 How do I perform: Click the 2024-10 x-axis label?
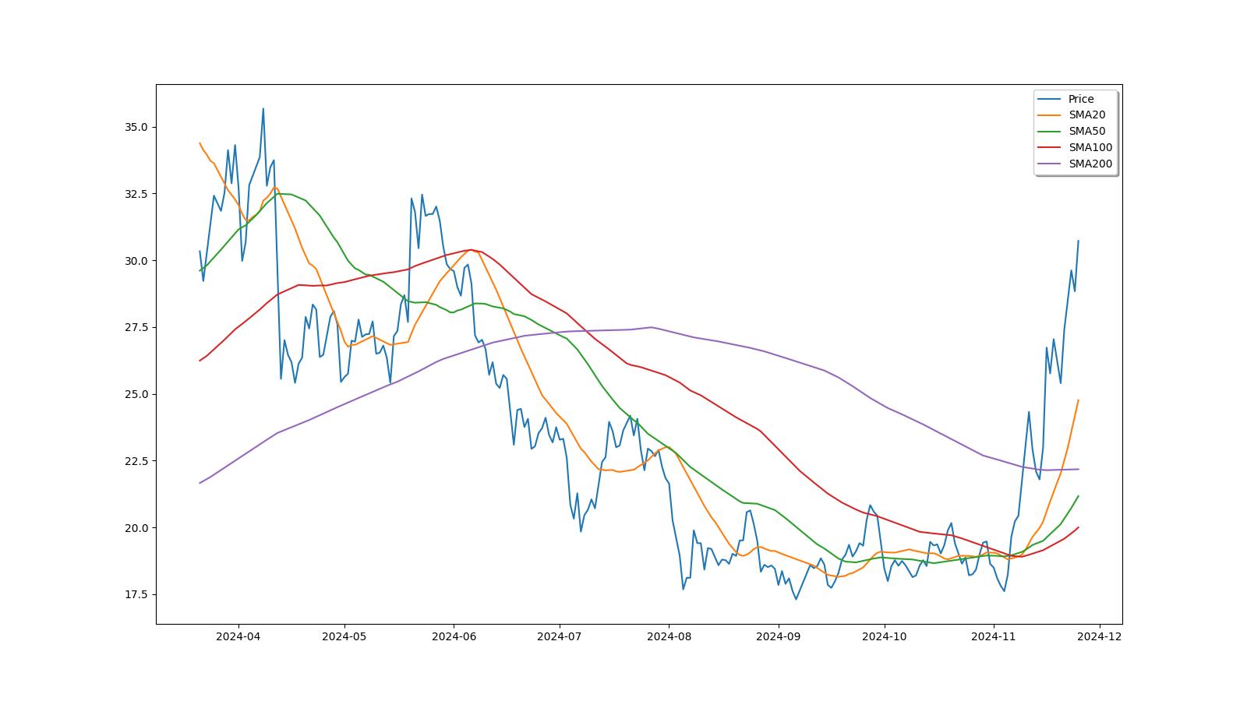coord(884,636)
